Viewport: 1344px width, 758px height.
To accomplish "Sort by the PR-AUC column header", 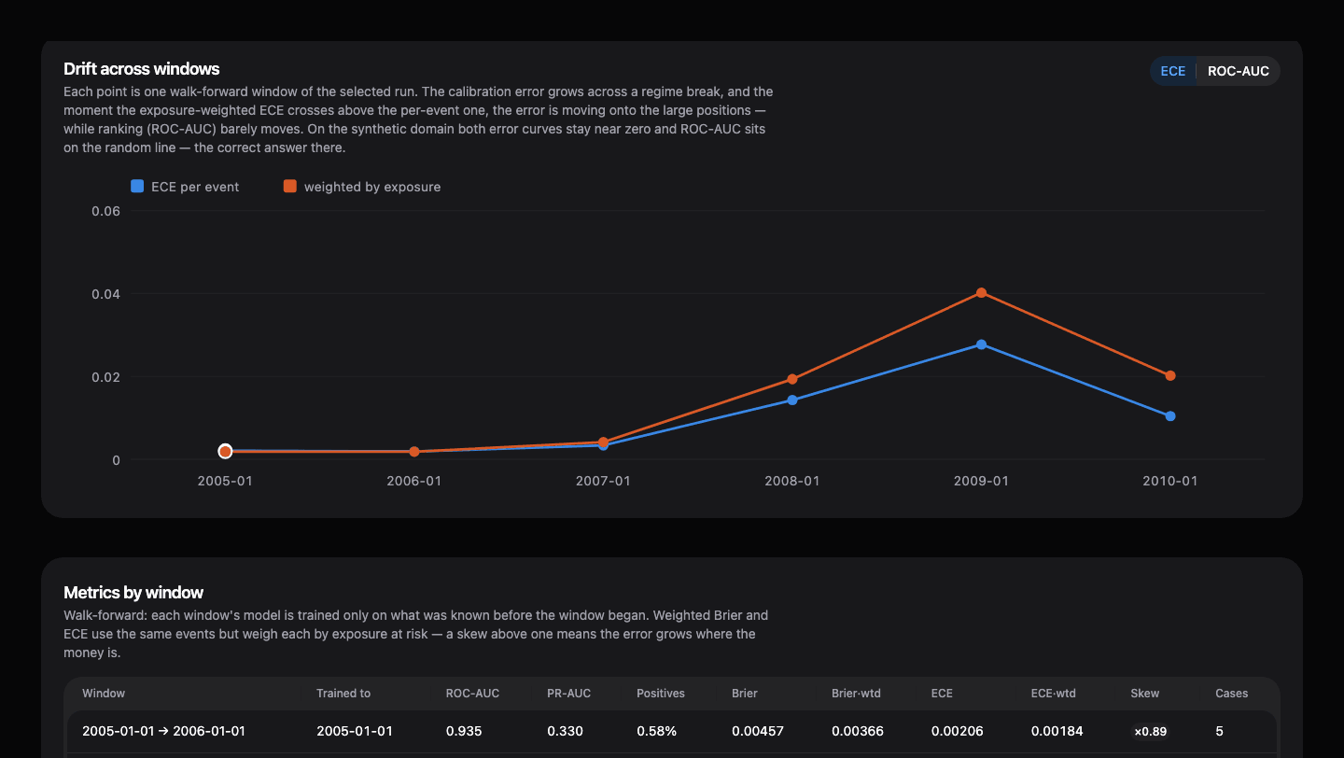I will point(568,694).
